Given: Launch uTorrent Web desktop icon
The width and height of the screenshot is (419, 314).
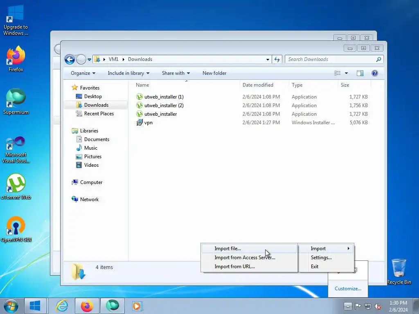Looking at the screenshot, I should click(16, 186).
